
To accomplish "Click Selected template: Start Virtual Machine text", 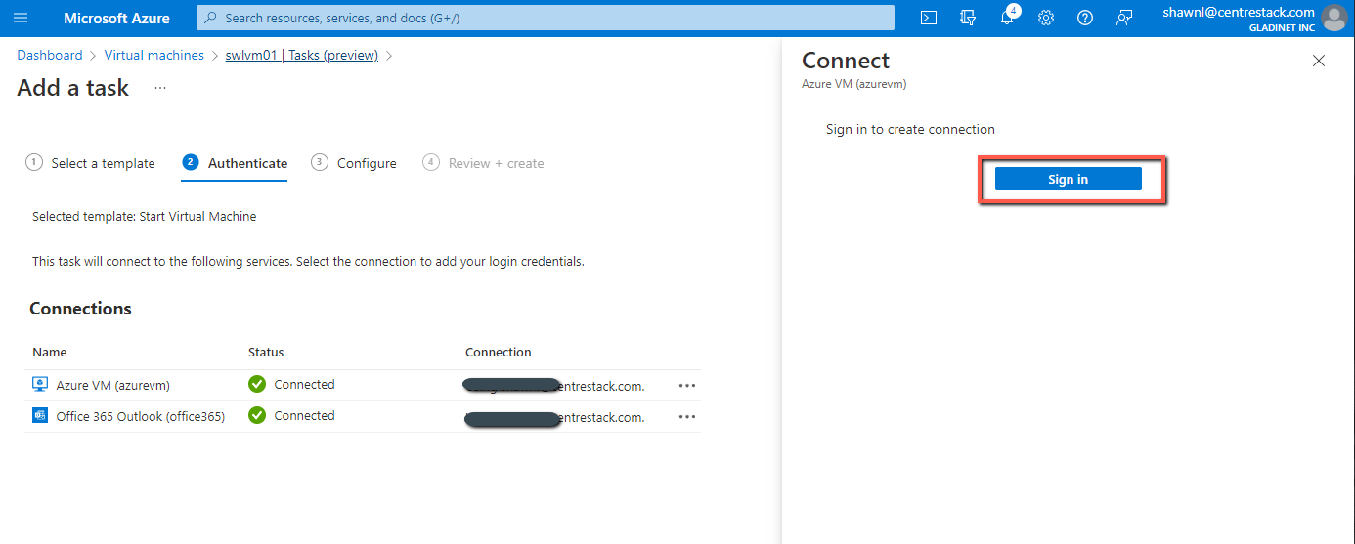I will pos(145,216).
